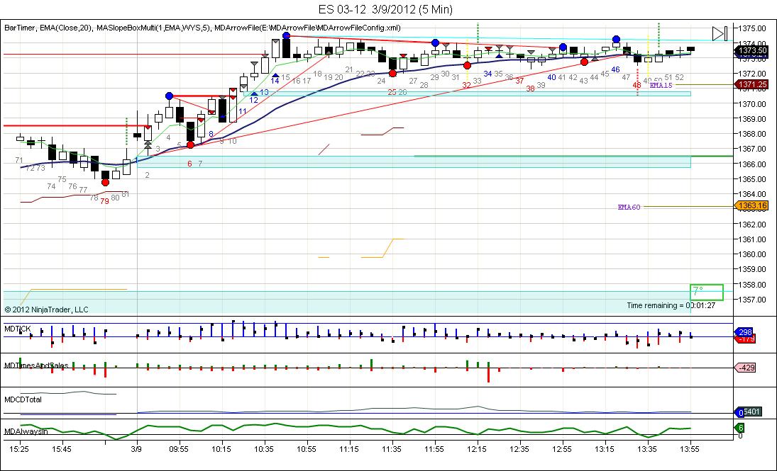This screenshot has height=471, width=777.
Task: Click the Time remaining countdown text
Action: pyautogui.click(x=671, y=305)
